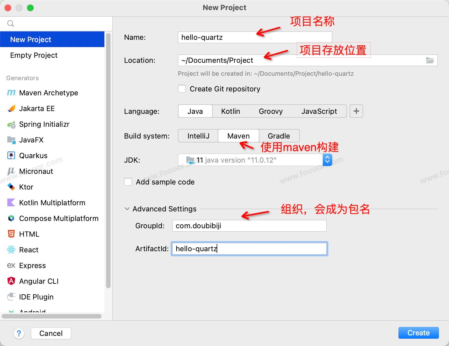Open the Location folder browse icon
This screenshot has width=449, height=346.
pyautogui.click(x=430, y=60)
